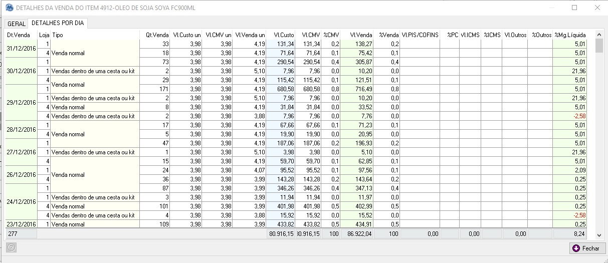Click the %Venda column header
This screenshot has height=263, width=608.
[387, 35]
